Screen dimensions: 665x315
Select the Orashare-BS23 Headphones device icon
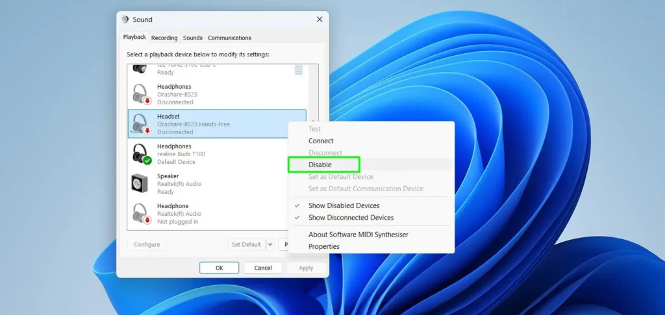pyautogui.click(x=141, y=94)
